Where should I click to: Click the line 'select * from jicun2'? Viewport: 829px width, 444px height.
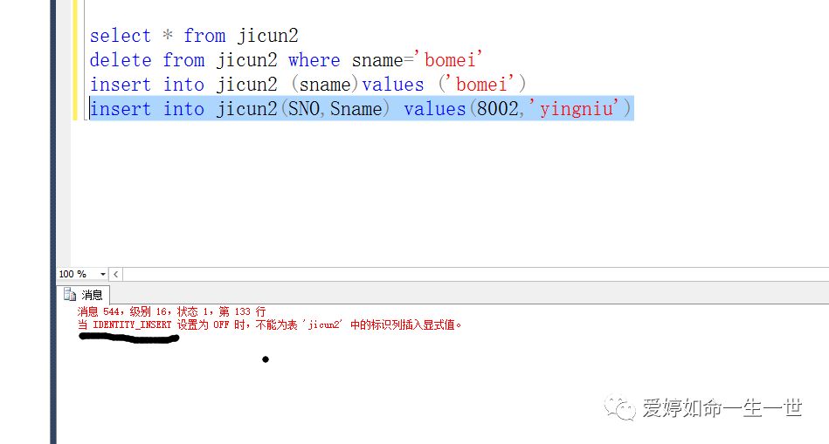194,36
